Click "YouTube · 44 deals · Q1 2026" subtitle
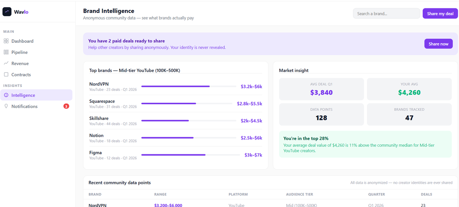 point(113,124)
